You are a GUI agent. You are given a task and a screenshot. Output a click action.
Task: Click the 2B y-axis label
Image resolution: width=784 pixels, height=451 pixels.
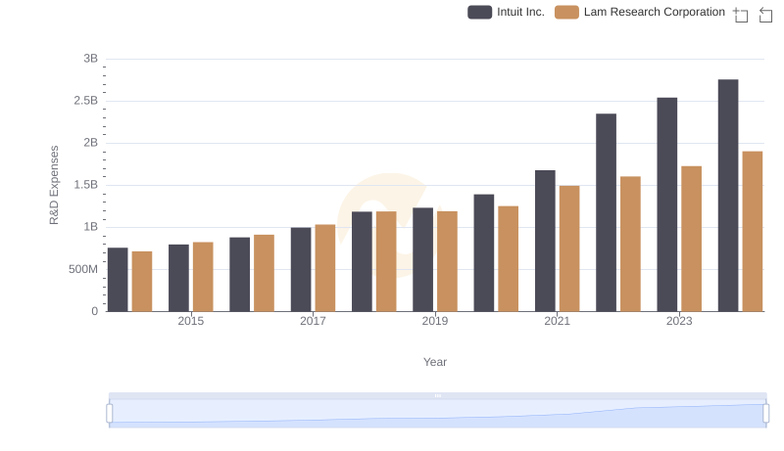[x=90, y=143]
